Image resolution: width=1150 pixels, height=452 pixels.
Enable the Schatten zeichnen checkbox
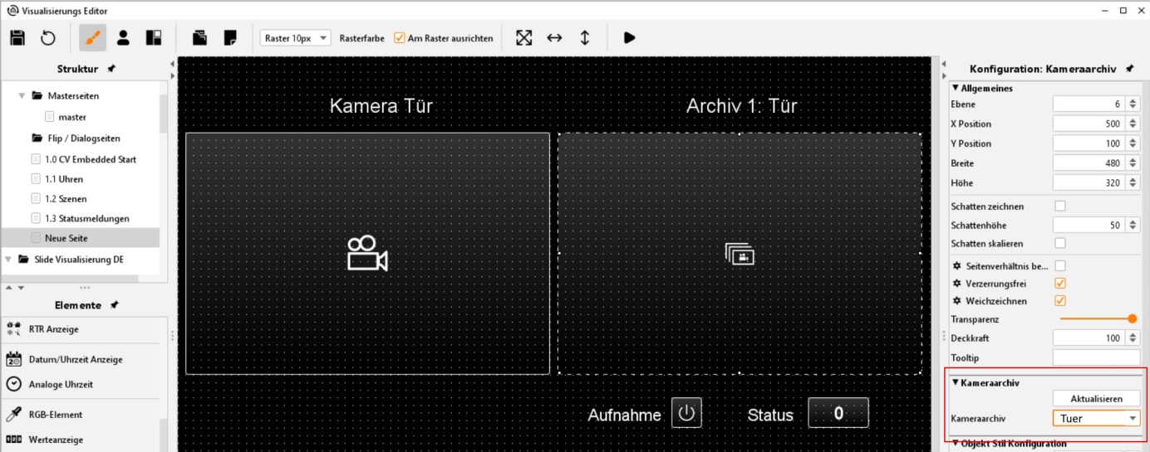(1059, 206)
